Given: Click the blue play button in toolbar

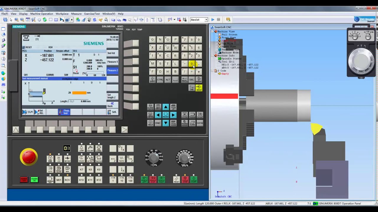Looking at the screenshot, I should (x=213, y=20).
